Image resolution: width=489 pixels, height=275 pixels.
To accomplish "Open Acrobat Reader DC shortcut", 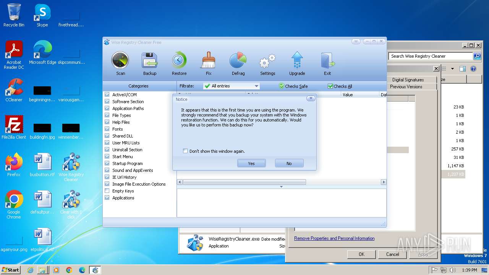I will coord(14,55).
